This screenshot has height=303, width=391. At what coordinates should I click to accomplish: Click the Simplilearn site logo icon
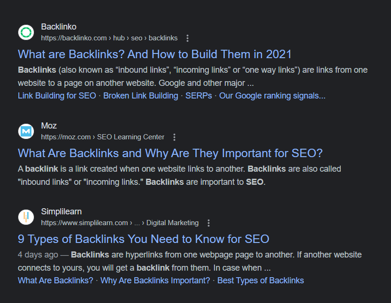26,217
